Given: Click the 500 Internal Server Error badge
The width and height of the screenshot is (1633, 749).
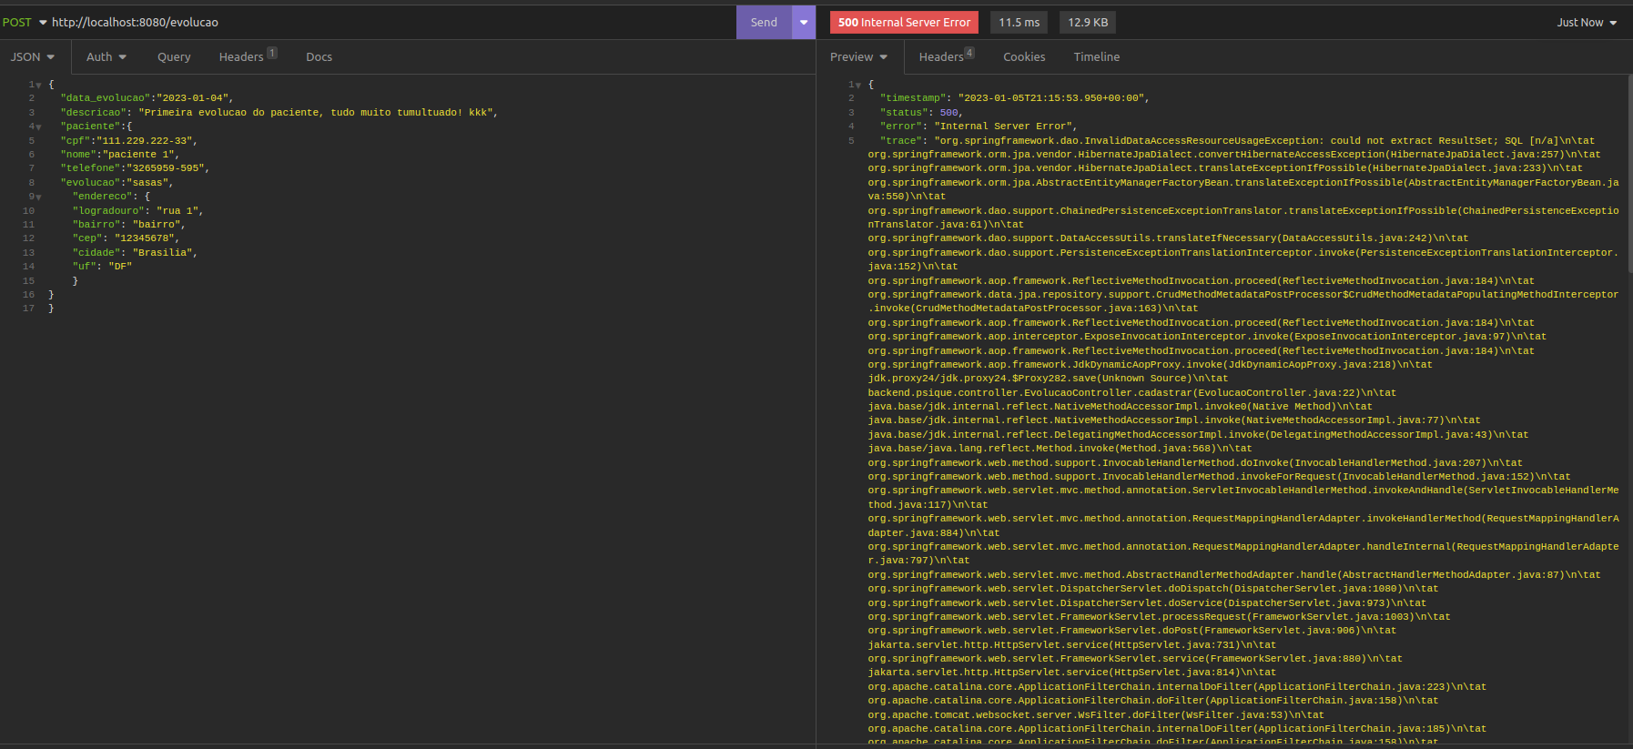Looking at the screenshot, I should point(904,23).
